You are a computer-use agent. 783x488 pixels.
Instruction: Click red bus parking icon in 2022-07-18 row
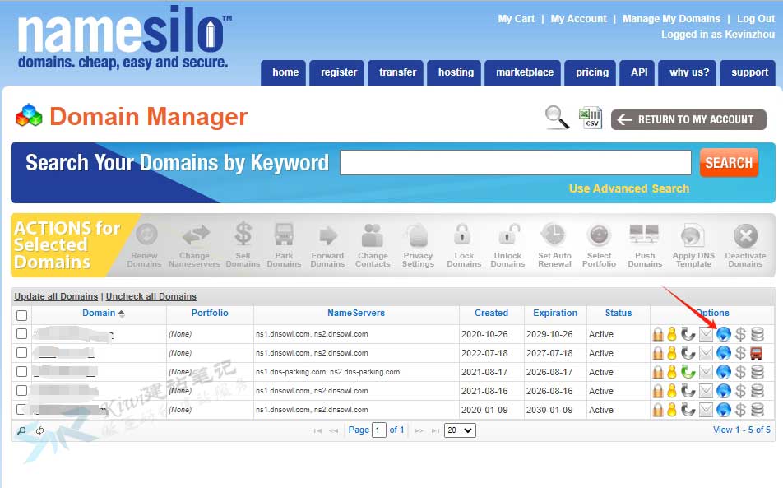pyautogui.click(x=757, y=353)
